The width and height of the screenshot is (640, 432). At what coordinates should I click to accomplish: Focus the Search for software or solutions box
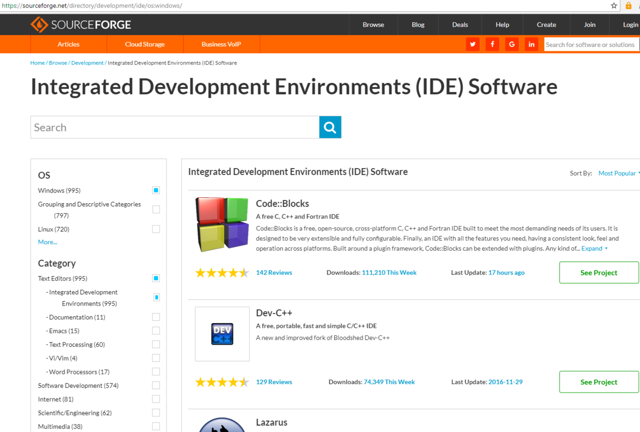(x=591, y=44)
